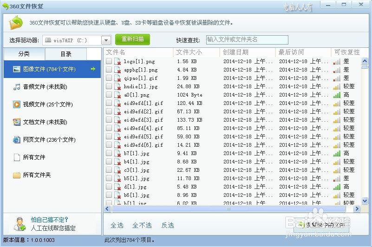The image size is (372, 247).
Task: Click recoverability signal bars for logo[1].png
Action: tap(337, 61)
